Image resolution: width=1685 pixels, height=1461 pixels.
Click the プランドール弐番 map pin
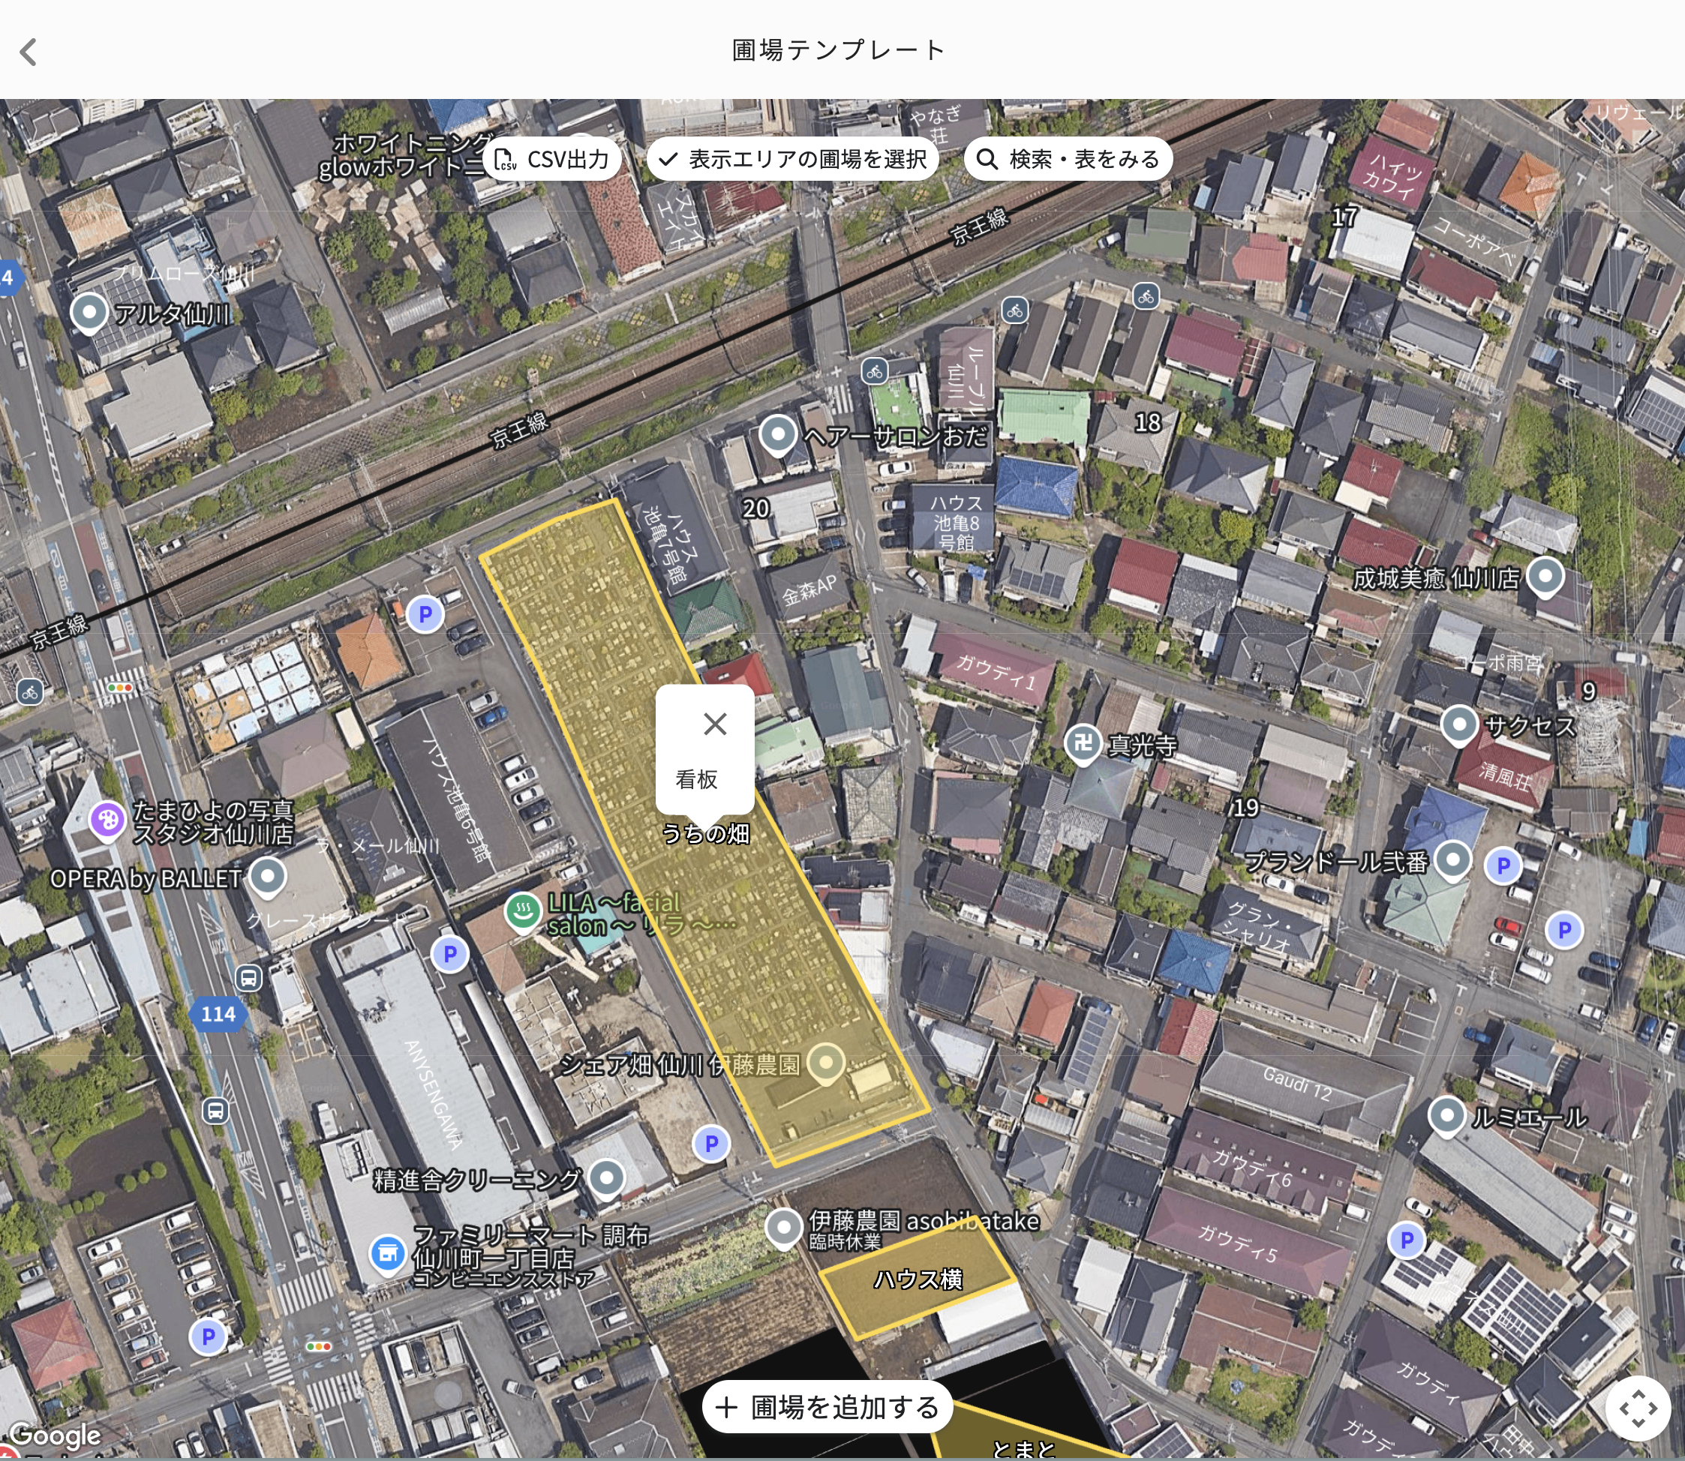click(1452, 860)
